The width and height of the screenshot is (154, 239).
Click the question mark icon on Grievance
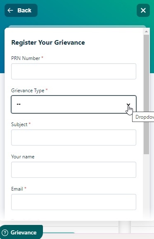coord(5,233)
